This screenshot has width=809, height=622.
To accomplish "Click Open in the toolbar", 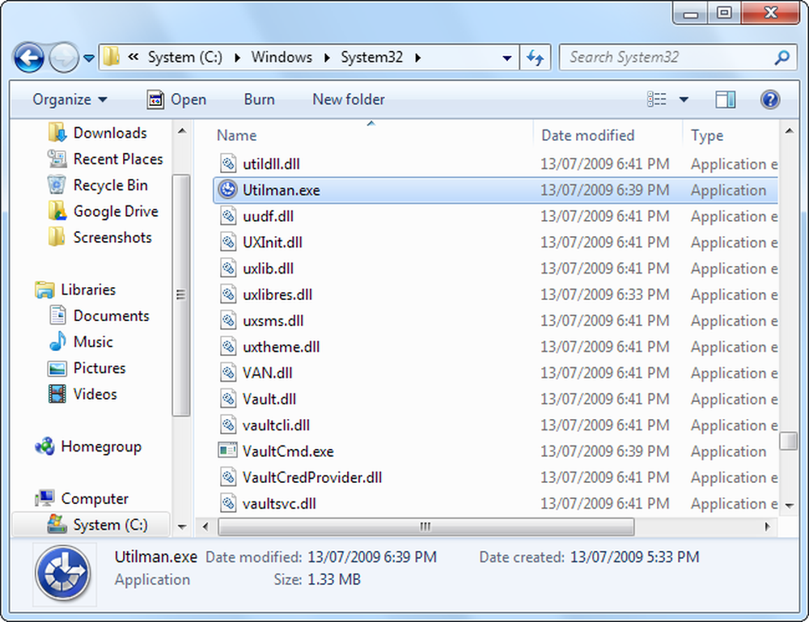I will 176,99.
